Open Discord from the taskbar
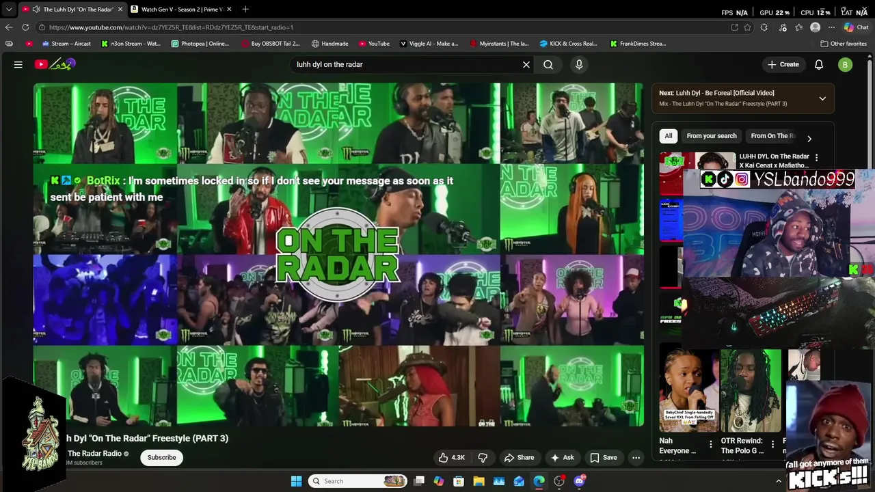 580,481
